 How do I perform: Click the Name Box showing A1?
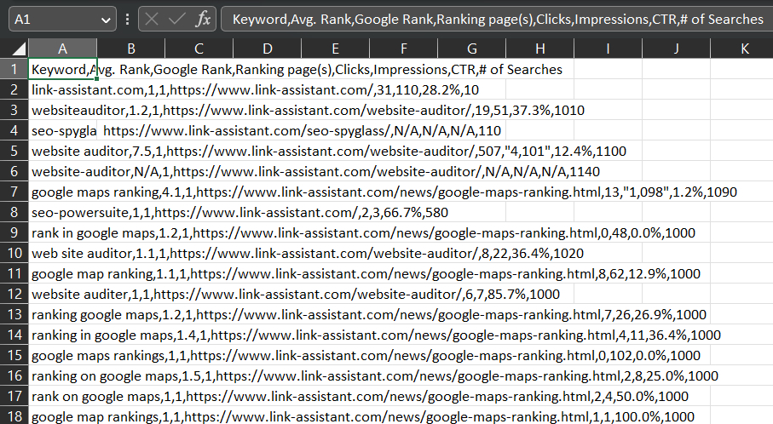click(x=62, y=20)
